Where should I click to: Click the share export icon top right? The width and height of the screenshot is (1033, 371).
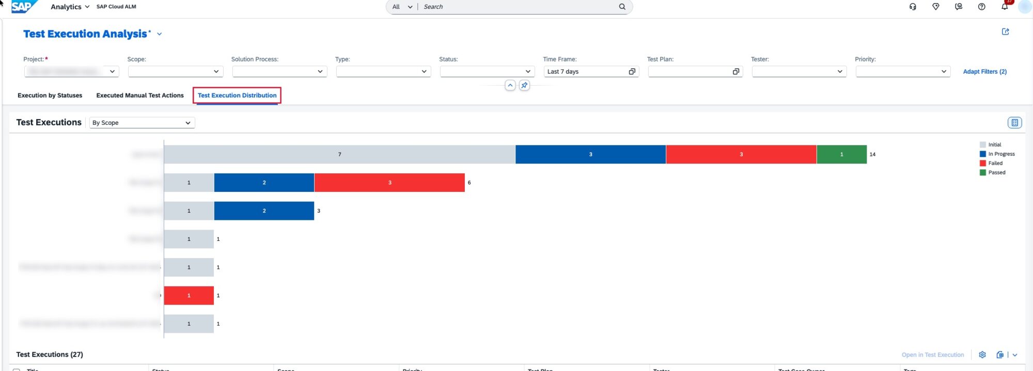[1005, 32]
